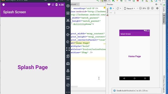168x94 pixels.
Task: Click the install APK icon
Action: 68,63
